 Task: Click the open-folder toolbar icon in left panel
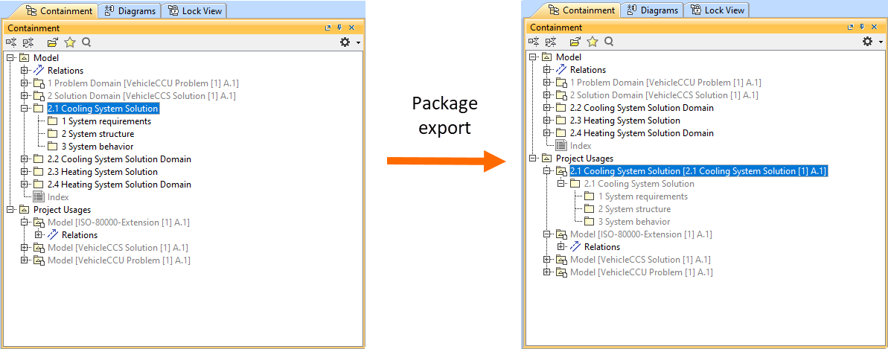53,42
